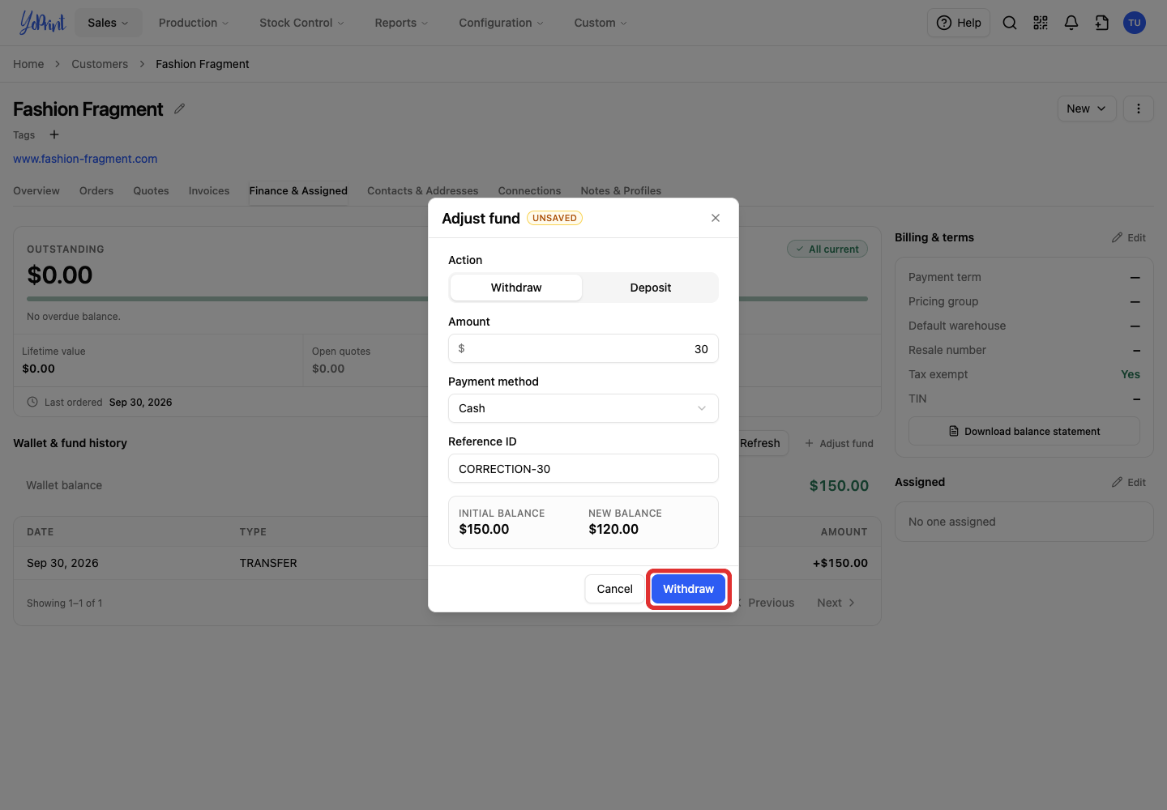Open the Payment method Cash dropdown
This screenshot has width=1167, height=810.
583,408
